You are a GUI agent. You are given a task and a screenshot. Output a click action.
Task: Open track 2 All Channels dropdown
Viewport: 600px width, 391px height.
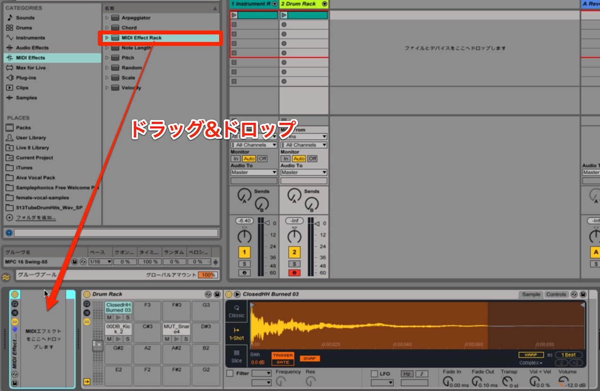point(304,145)
